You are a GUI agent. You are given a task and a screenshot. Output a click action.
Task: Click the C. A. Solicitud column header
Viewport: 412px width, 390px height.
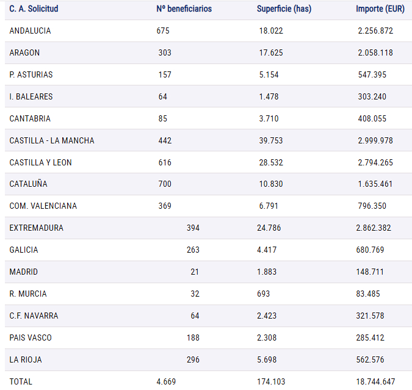[x=34, y=9]
